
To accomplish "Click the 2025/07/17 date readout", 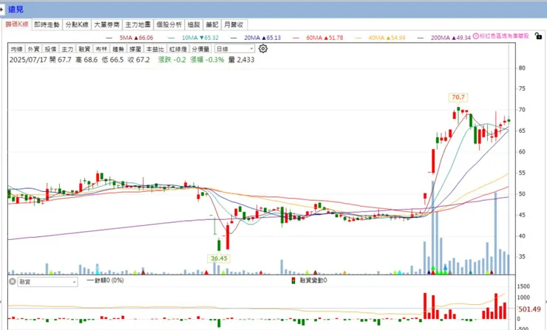I will click(28, 60).
